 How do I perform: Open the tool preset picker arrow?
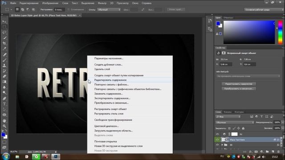click(x=11, y=10)
